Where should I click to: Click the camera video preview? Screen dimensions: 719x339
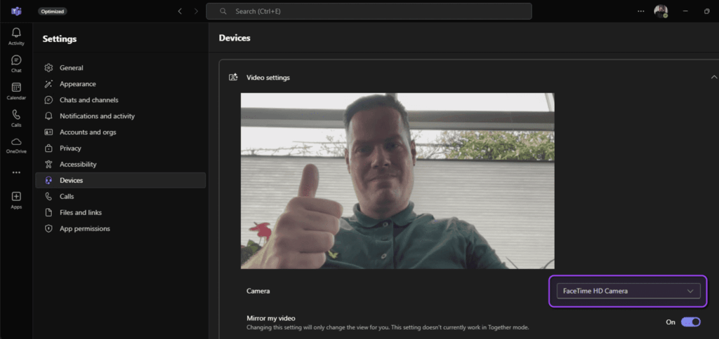click(397, 181)
